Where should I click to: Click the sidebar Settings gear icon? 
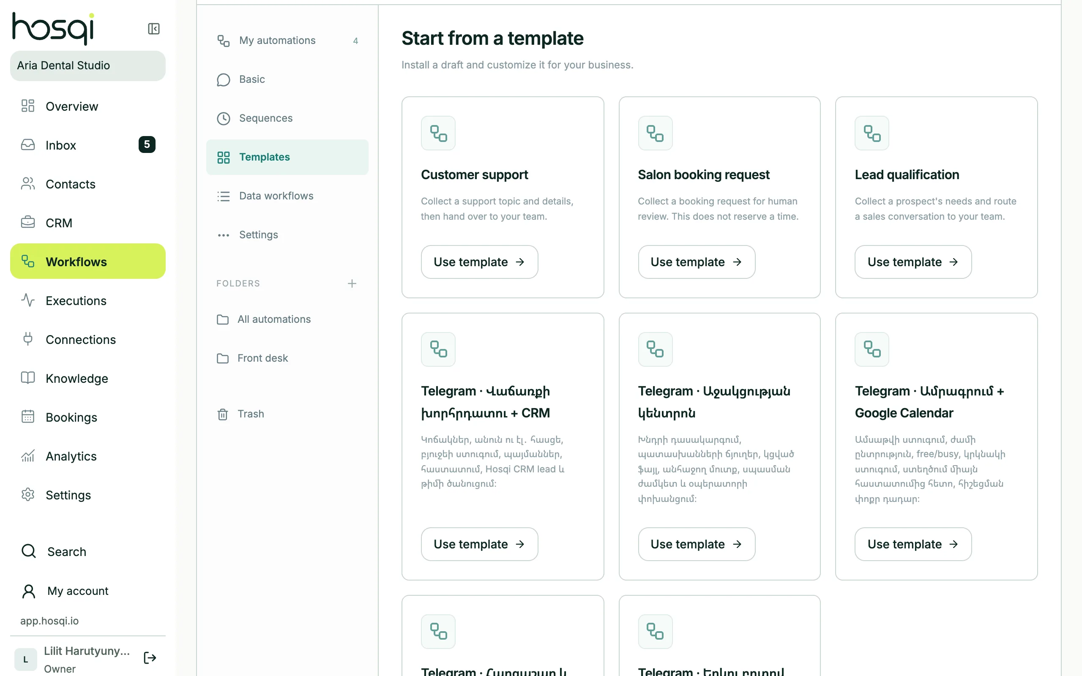click(x=28, y=494)
